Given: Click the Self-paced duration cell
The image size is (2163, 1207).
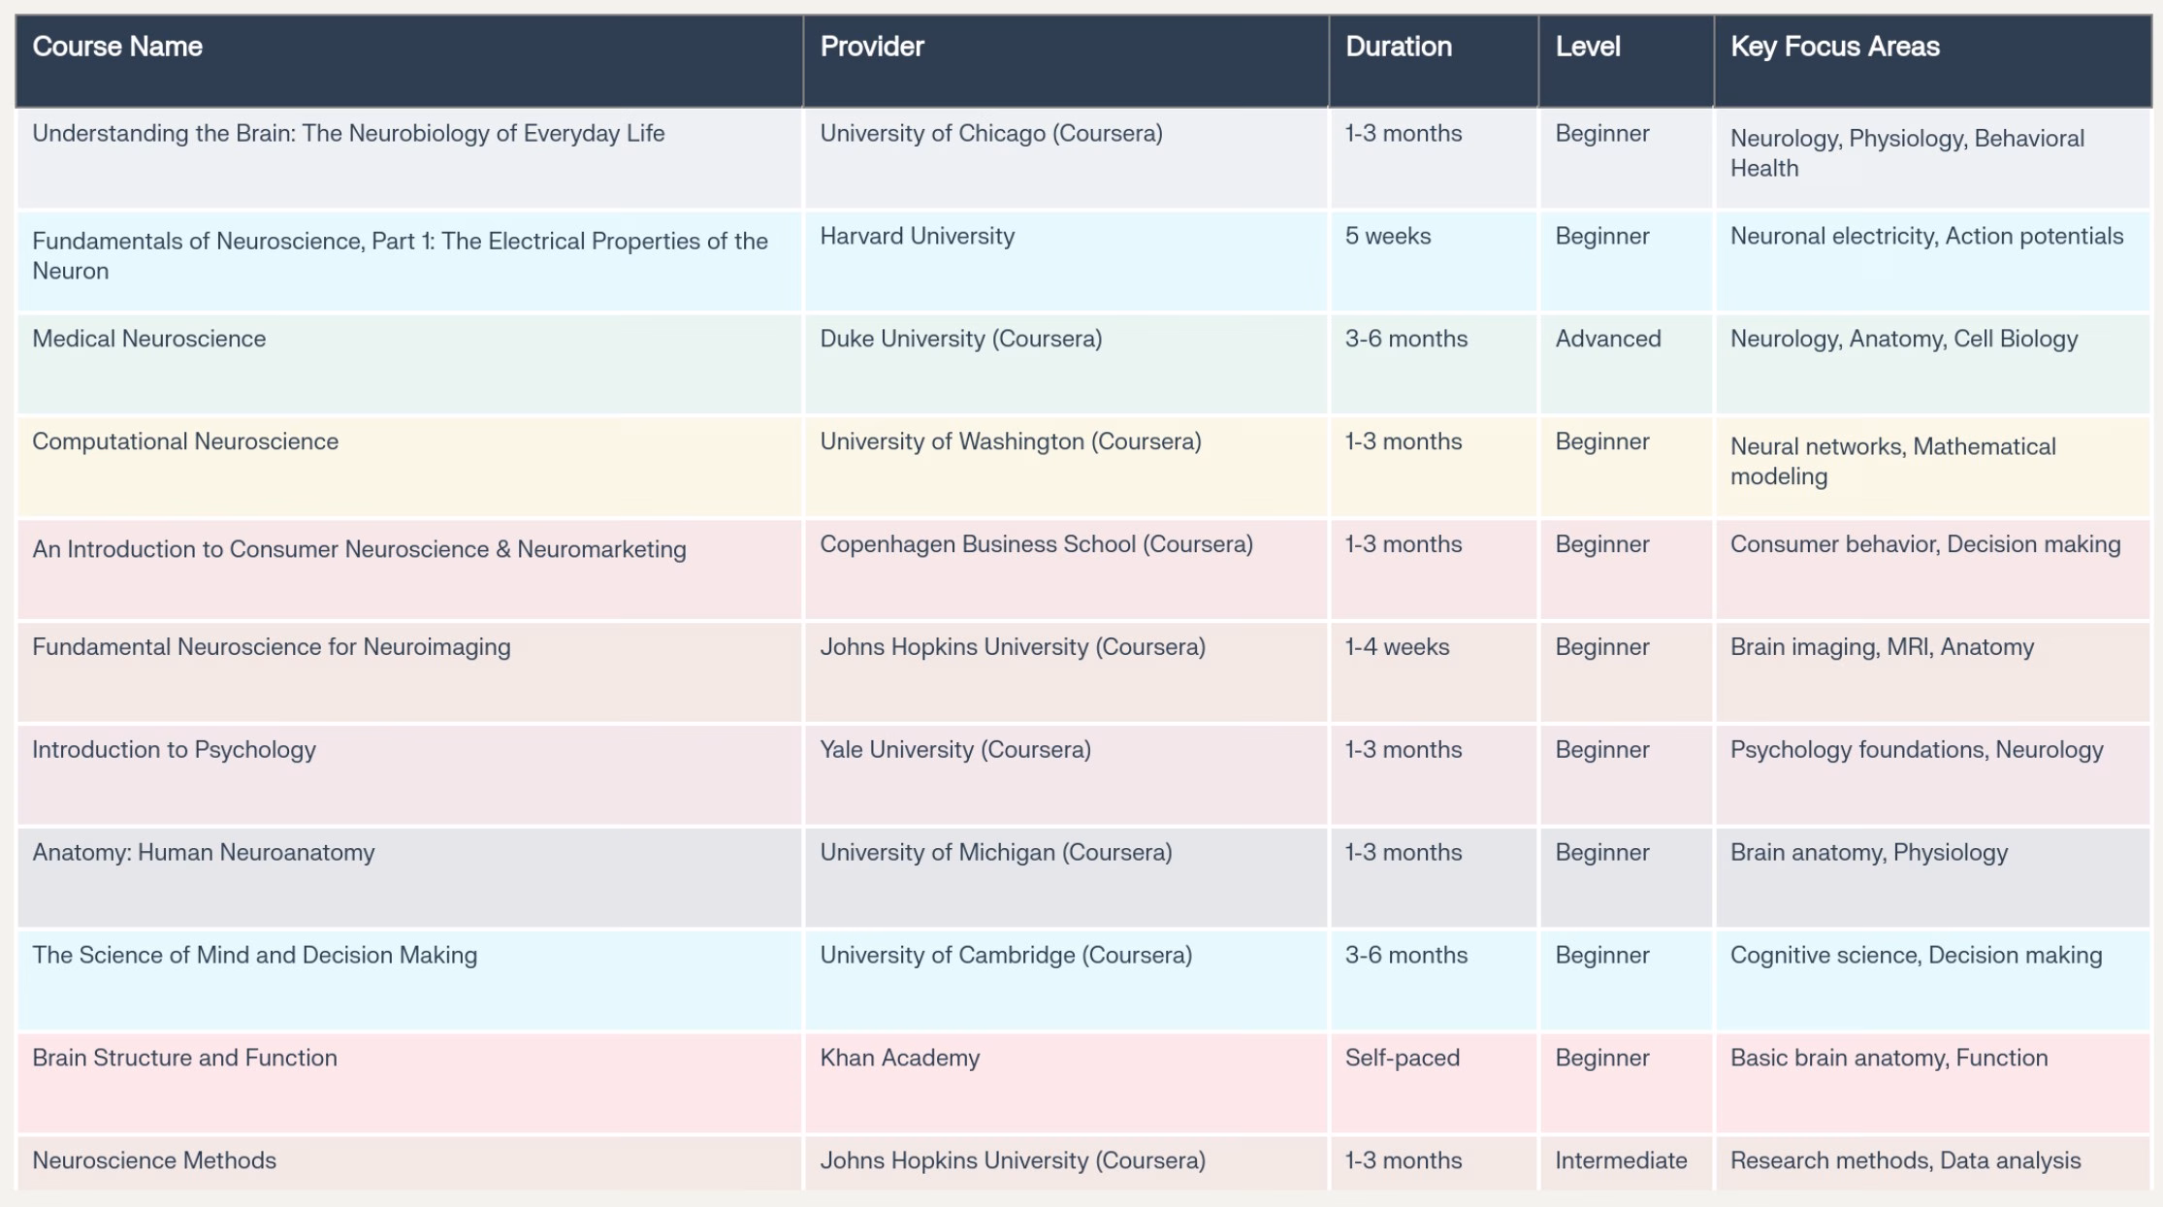Looking at the screenshot, I should click(x=1401, y=1058).
